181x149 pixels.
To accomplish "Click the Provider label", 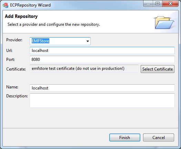I will pos(14,40).
